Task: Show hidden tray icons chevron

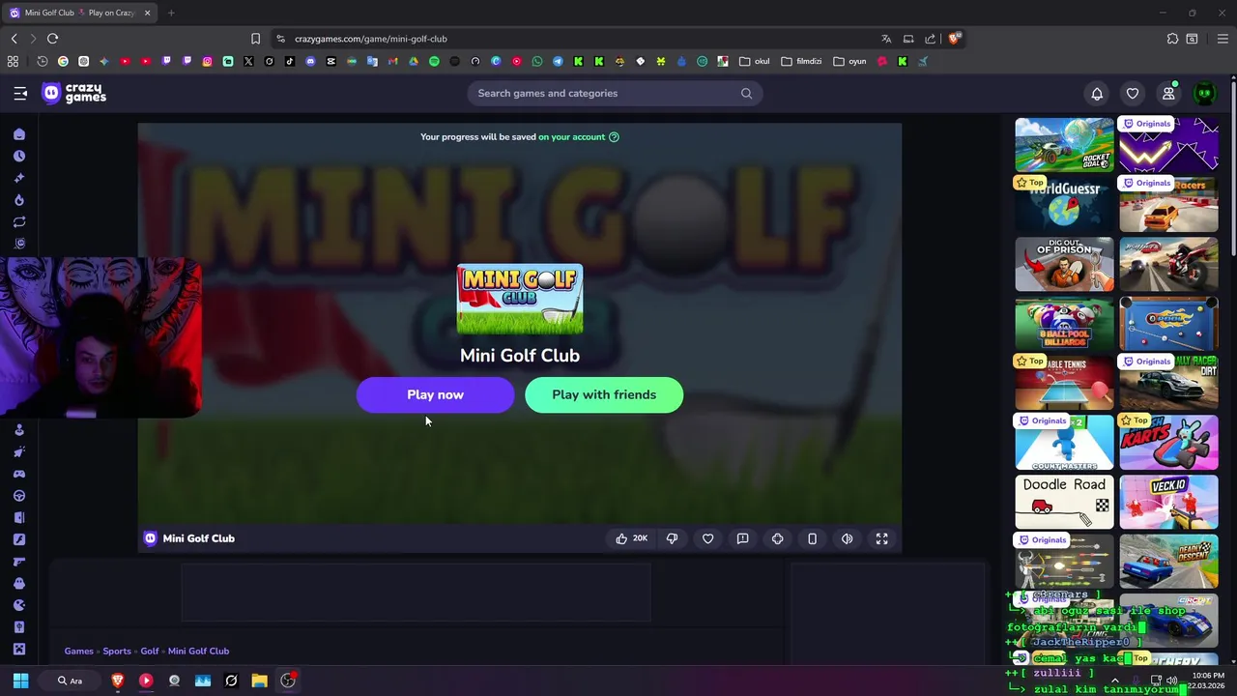Action: click(1114, 681)
